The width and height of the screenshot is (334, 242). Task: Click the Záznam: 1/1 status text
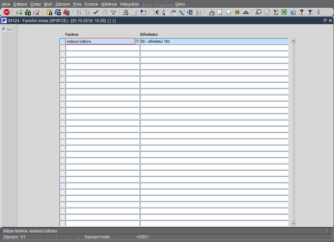coord(14,237)
